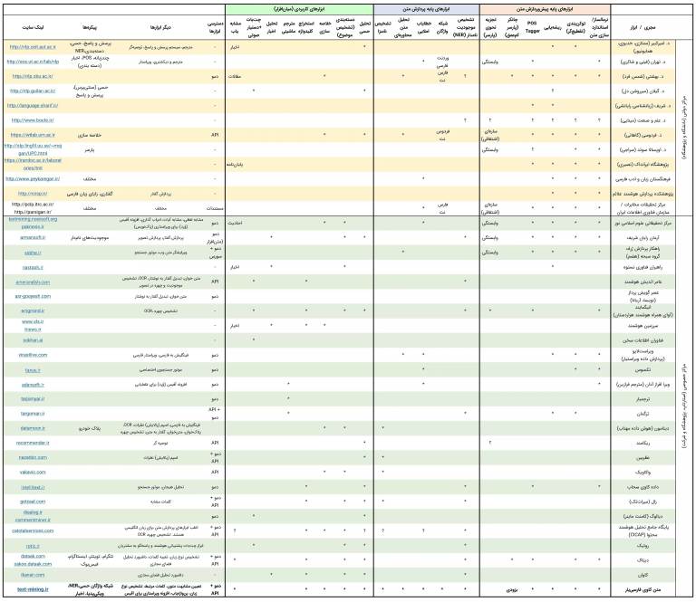Open the vakavic.com link
Image resolution: width=696 pixels, height=602 pixels.
point(33,473)
